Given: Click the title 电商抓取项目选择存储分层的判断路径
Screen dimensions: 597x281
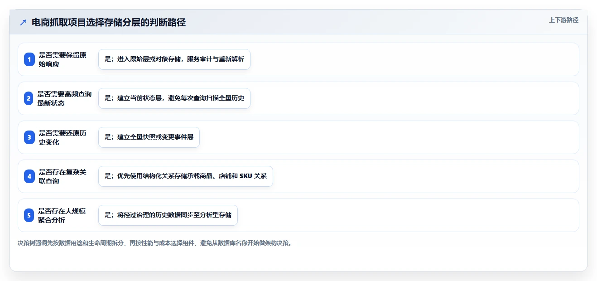Looking at the screenshot, I should pyautogui.click(x=109, y=23).
